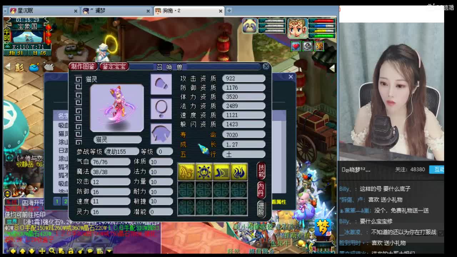Screen dimensions: 457x257
Task: Toggle the chat panel up-down resize button
Action: [x=7, y=194]
